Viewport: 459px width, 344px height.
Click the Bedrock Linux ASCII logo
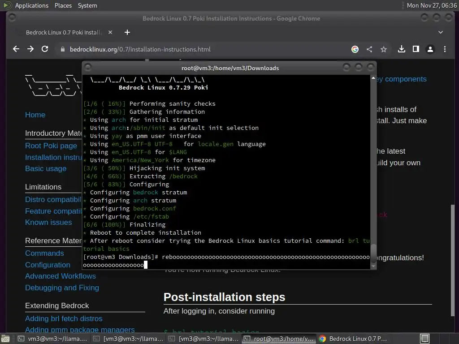53,86
